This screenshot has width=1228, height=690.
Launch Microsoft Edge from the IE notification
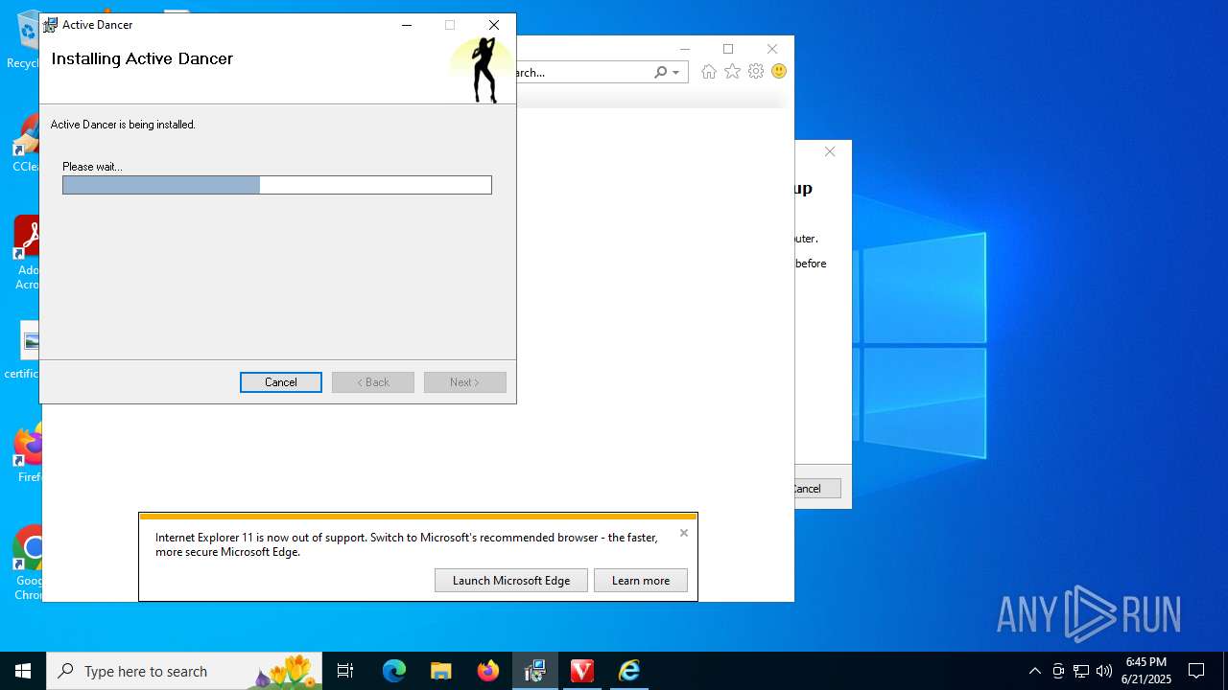[511, 581]
